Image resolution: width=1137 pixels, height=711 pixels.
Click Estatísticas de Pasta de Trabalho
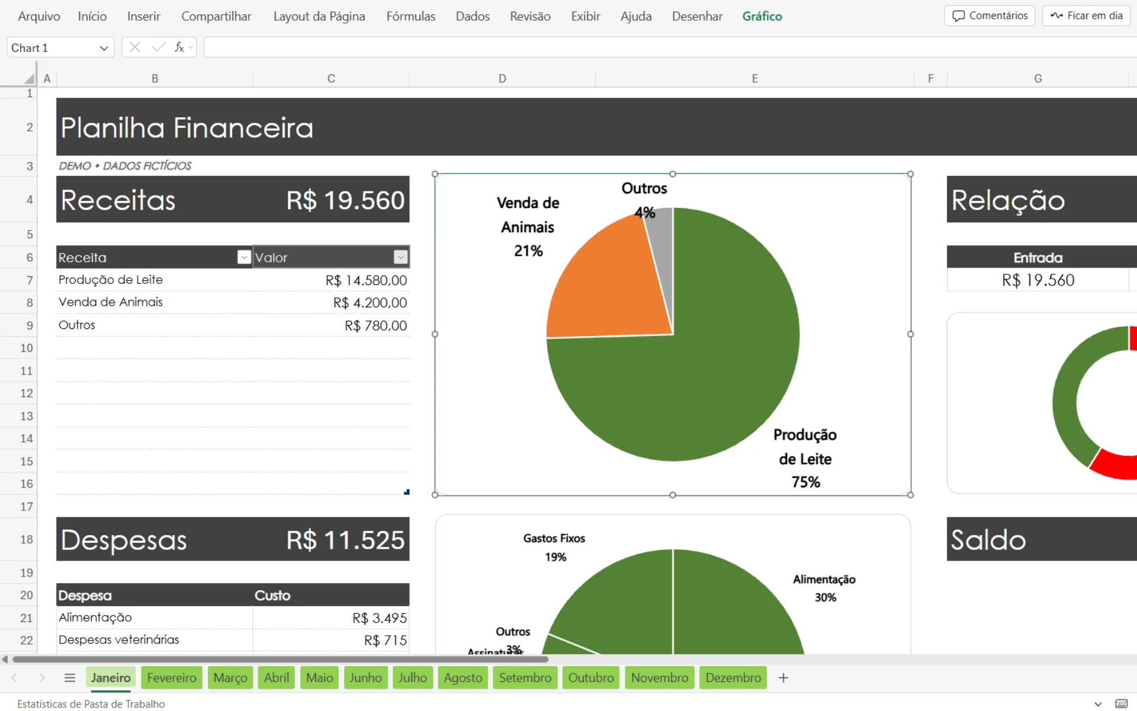[91, 704]
